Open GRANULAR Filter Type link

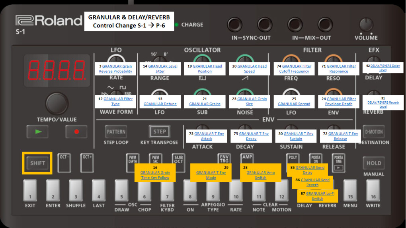(118, 101)
